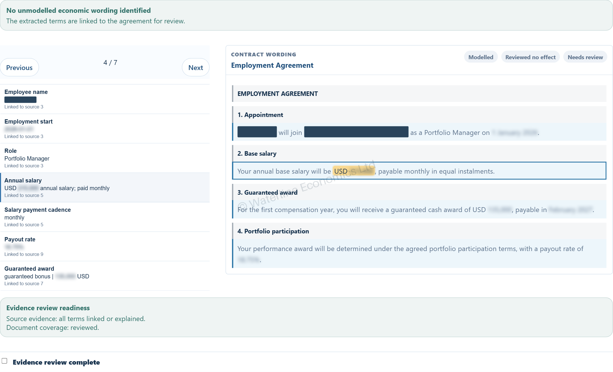The height and width of the screenshot is (372, 613).
Task: Select the Guaranteed award term row
Action: click(x=105, y=276)
